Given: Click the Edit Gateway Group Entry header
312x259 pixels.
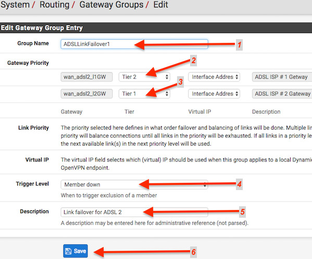Looking at the screenshot, I should [x=42, y=28].
